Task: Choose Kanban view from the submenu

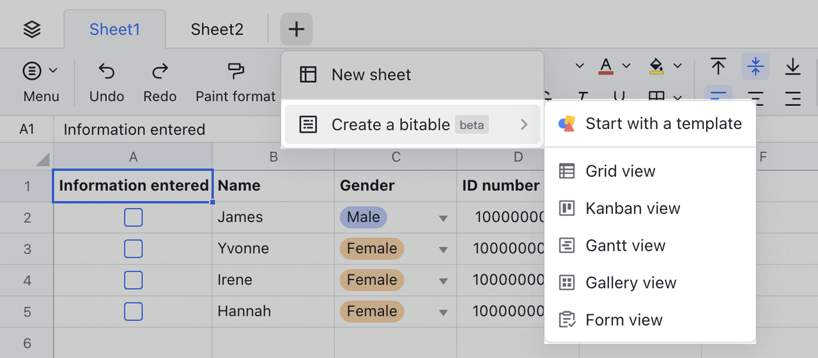Action: [x=633, y=209]
